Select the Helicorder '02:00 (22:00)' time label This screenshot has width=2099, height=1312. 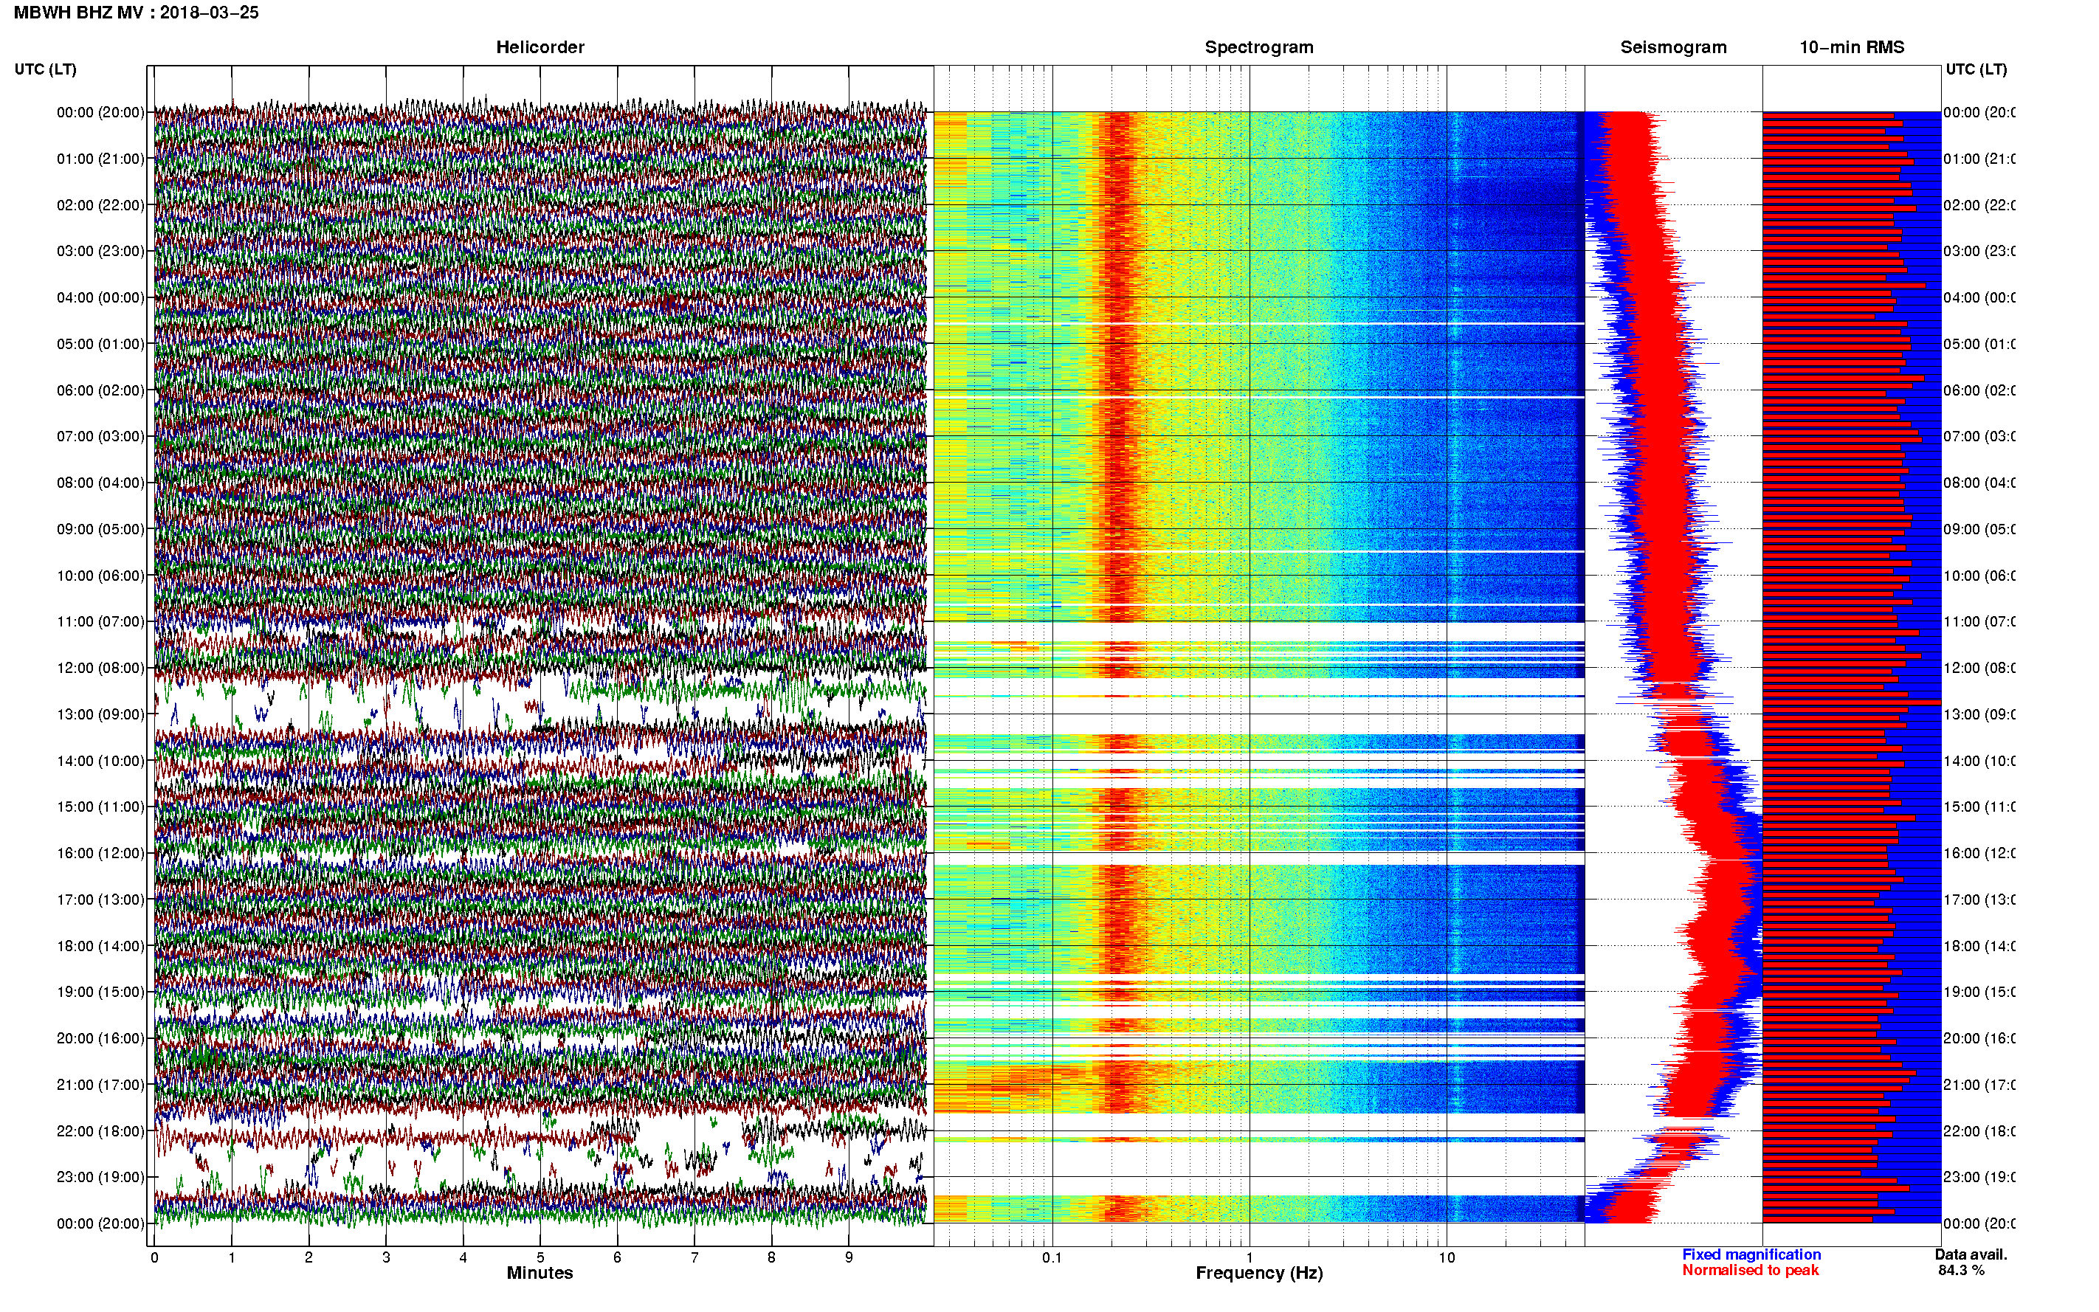click(100, 205)
